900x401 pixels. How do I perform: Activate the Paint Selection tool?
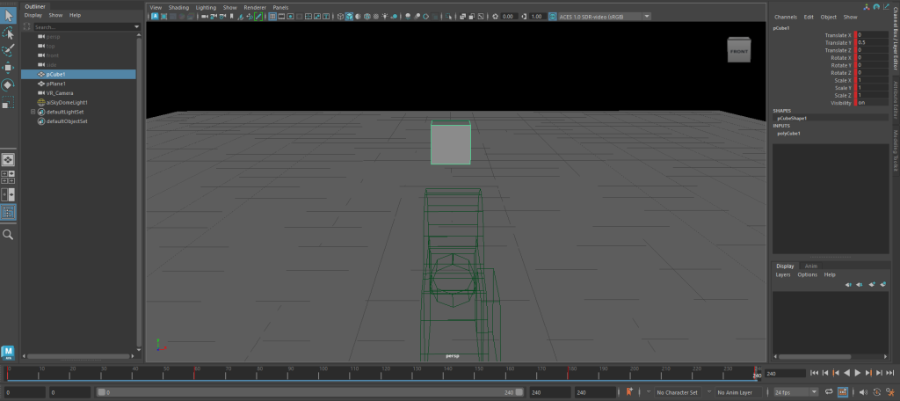click(8, 50)
